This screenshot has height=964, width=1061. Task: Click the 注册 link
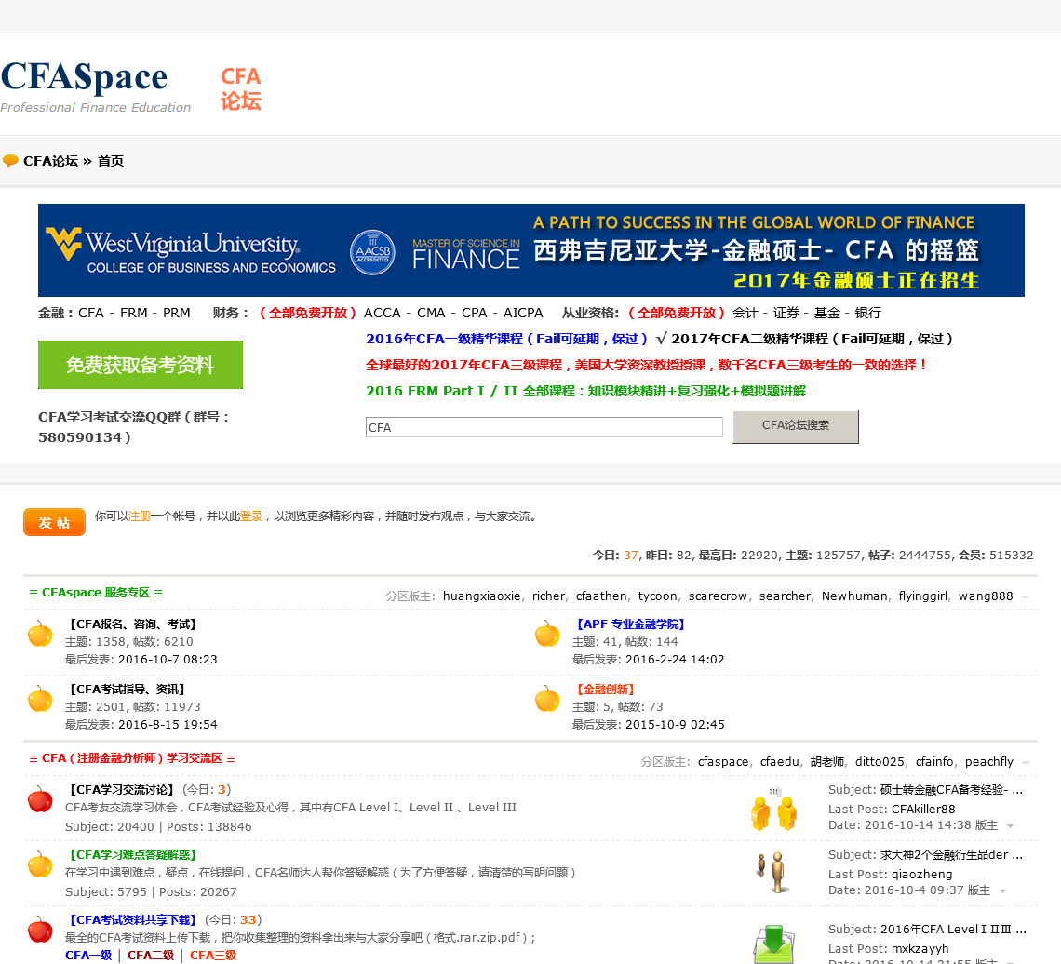(x=140, y=516)
